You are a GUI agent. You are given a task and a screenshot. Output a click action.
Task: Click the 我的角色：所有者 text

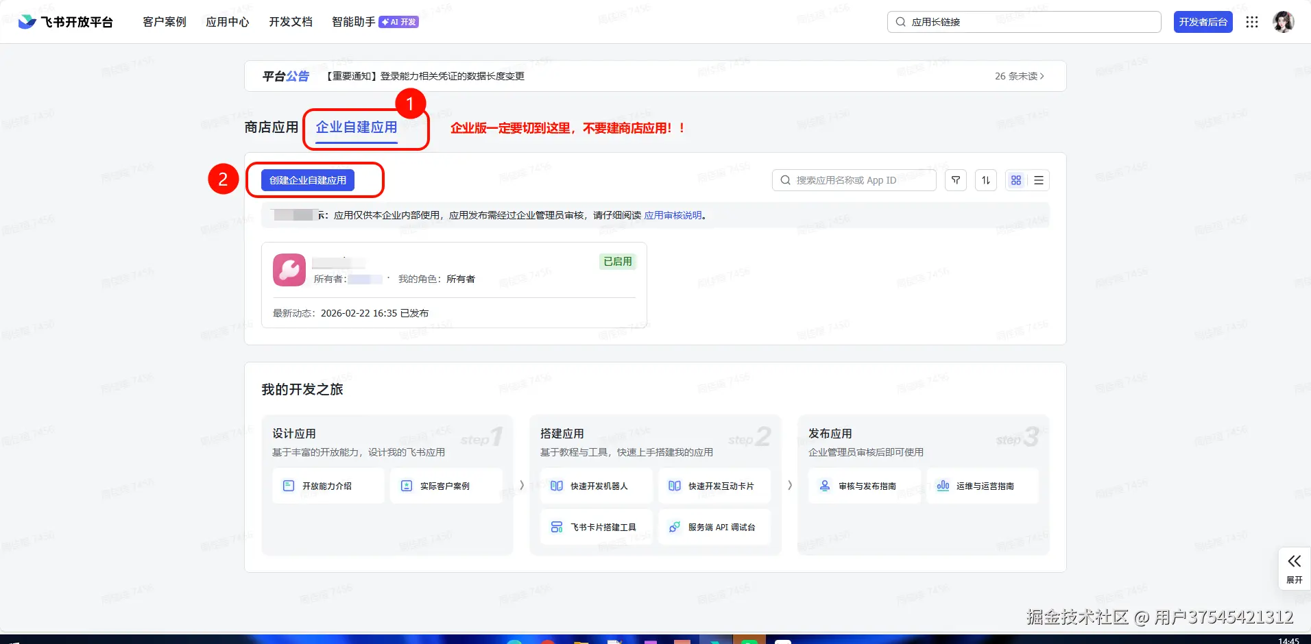coord(437,279)
